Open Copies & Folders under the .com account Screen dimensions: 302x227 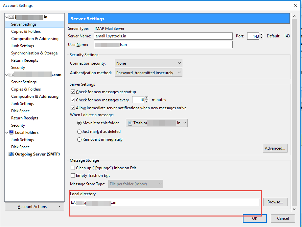(x=26, y=89)
